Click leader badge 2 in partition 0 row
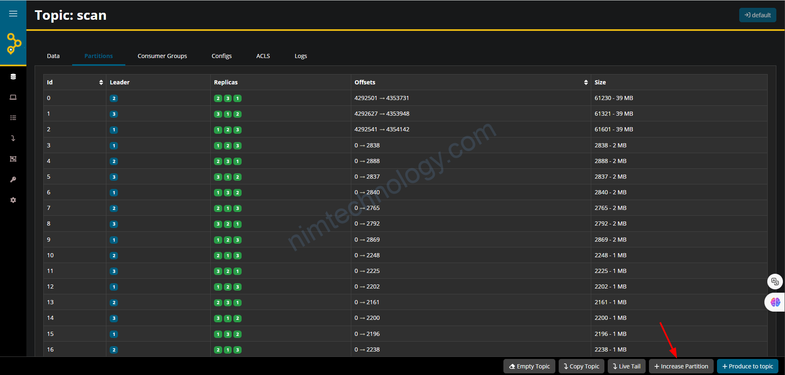Viewport: 785px width, 375px height. click(x=114, y=98)
